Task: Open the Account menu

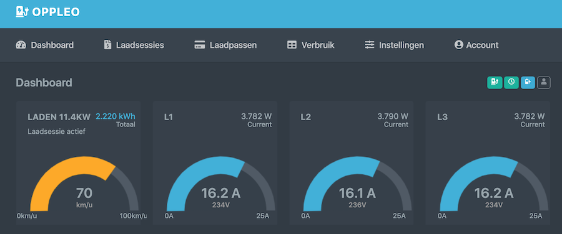Action: coord(476,45)
